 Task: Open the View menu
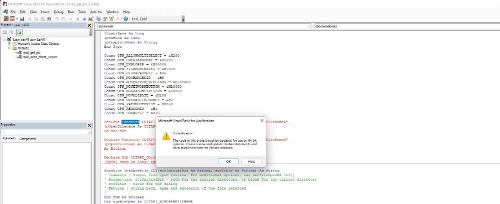33,12
